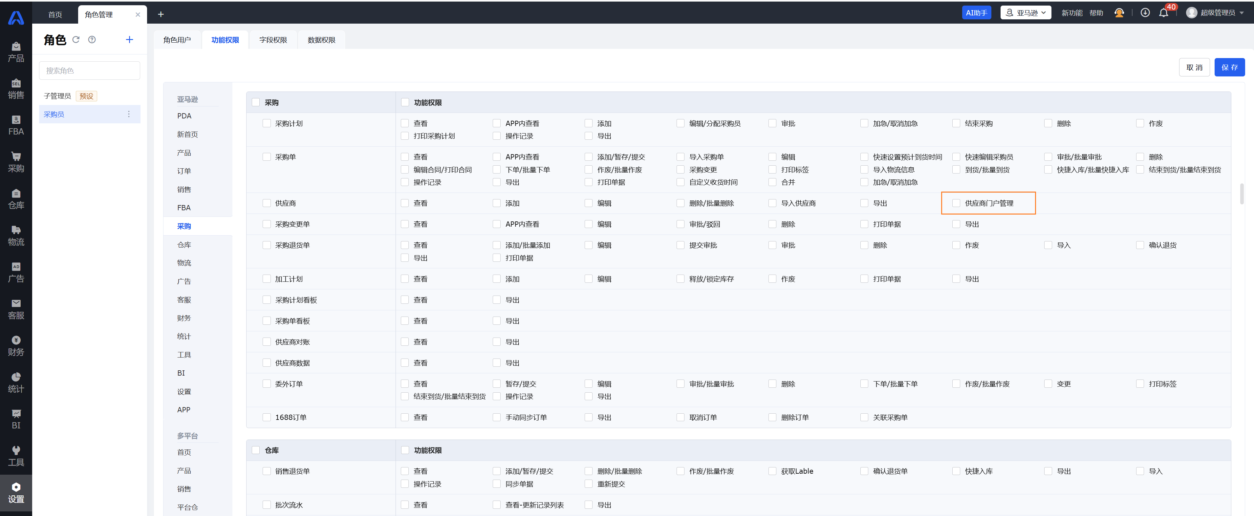Open the 广告 sidebar module

[x=15, y=272]
